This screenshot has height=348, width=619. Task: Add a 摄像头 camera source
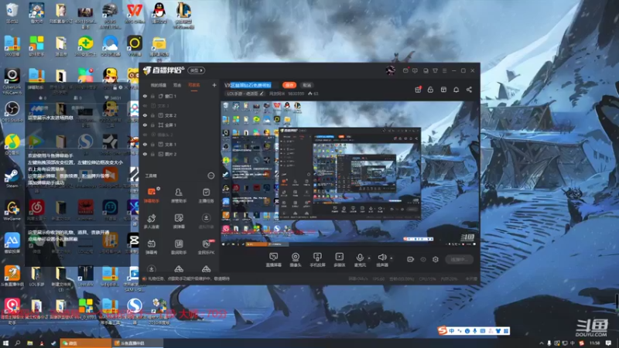(296, 260)
